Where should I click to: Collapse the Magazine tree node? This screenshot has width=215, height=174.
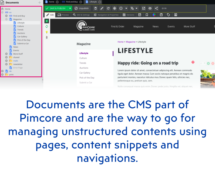point(6,19)
